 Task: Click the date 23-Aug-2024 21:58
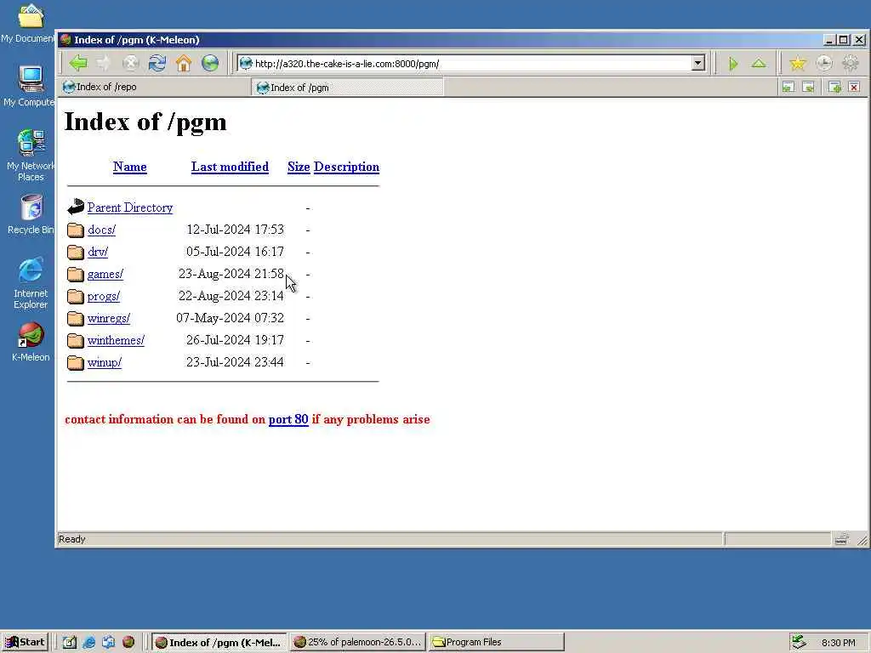[x=231, y=274]
